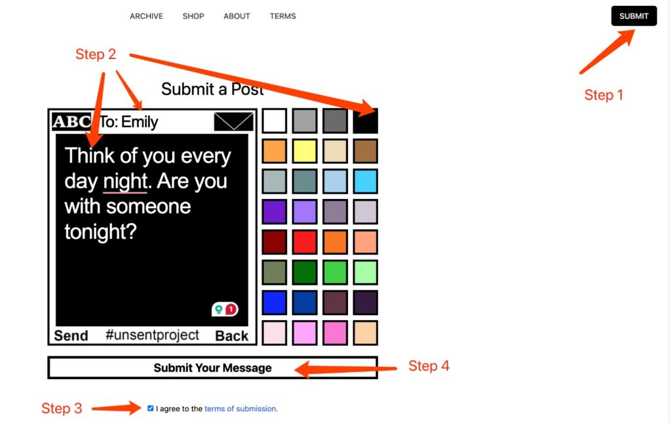Select the deep purple color swatch

(275, 212)
